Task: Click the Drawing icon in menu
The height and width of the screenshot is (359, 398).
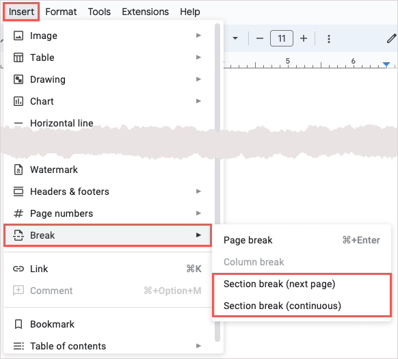Action: pos(18,79)
